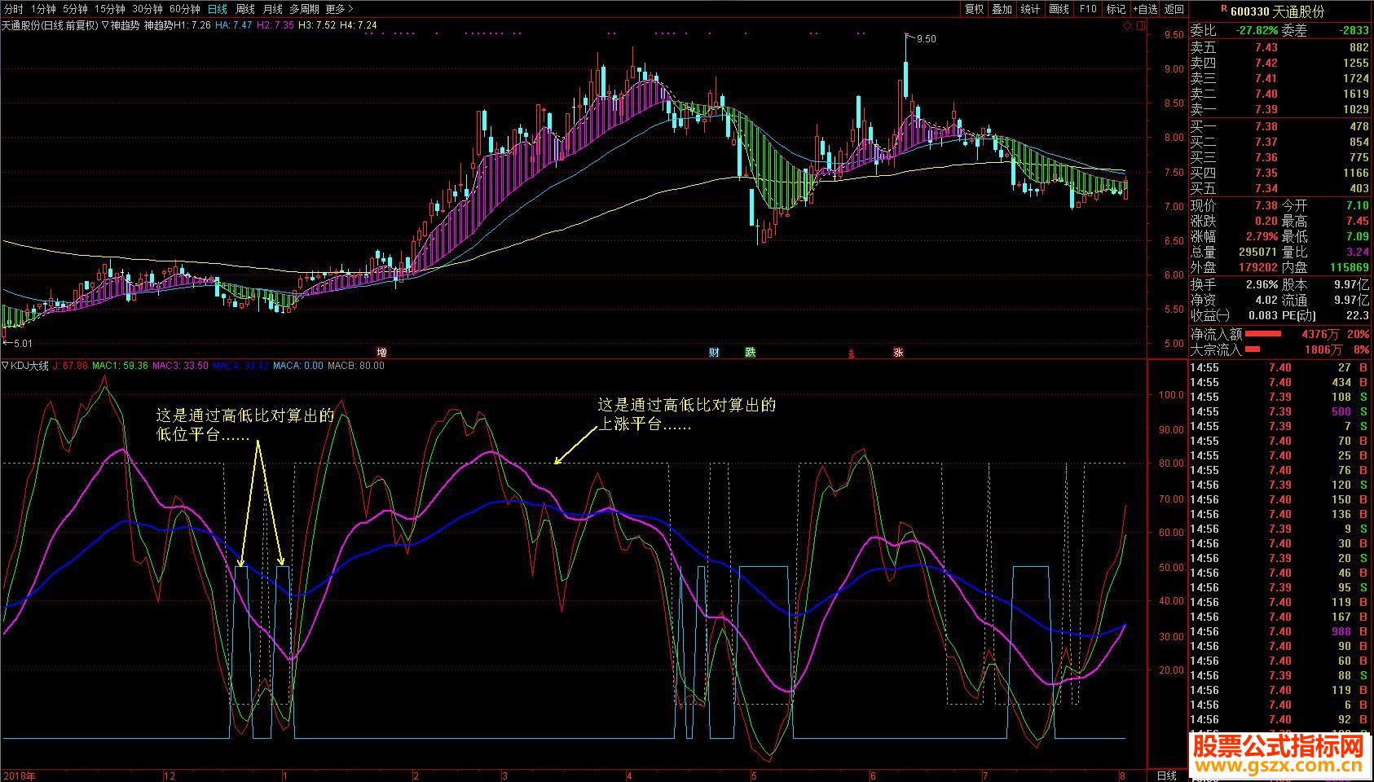The width and height of the screenshot is (1374, 782).
Task: Click the 988 volume tick trade row
Action: pyautogui.click(x=1280, y=631)
